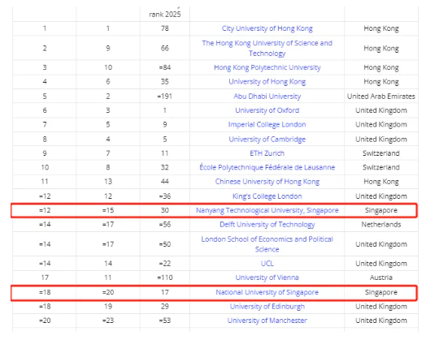Visit University of Manchester page
This screenshot has width=426, height=340.
pyautogui.click(x=267, y=321)
